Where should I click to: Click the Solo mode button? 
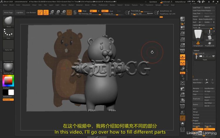click(x=182, y=124)
